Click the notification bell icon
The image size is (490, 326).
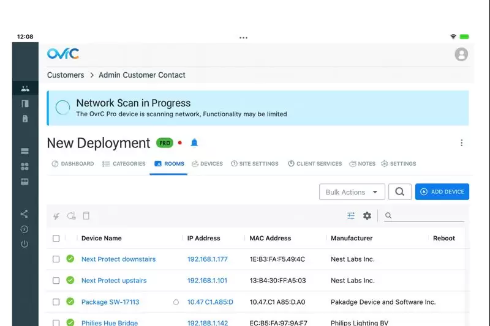(194, 143)
